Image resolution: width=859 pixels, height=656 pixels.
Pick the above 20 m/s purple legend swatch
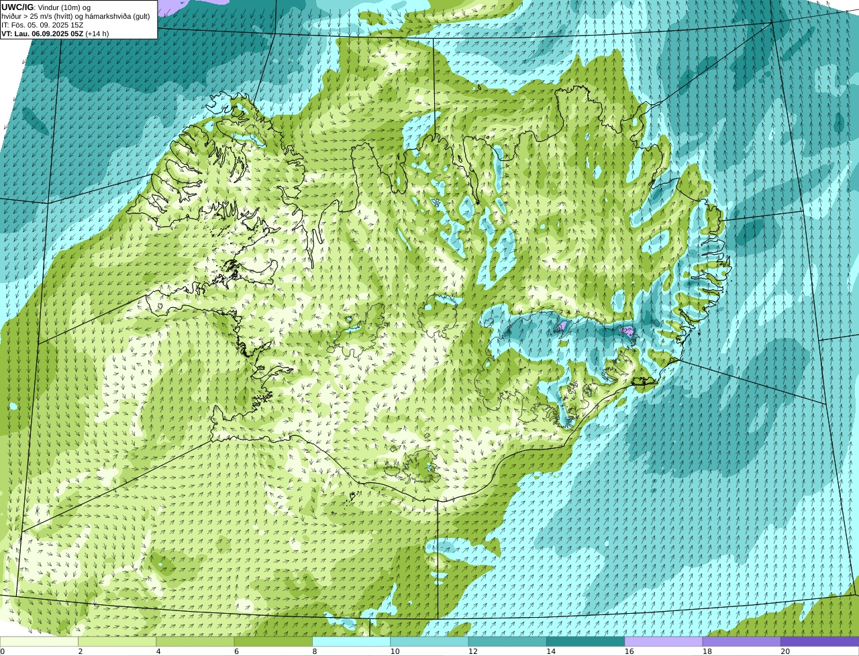819,641
